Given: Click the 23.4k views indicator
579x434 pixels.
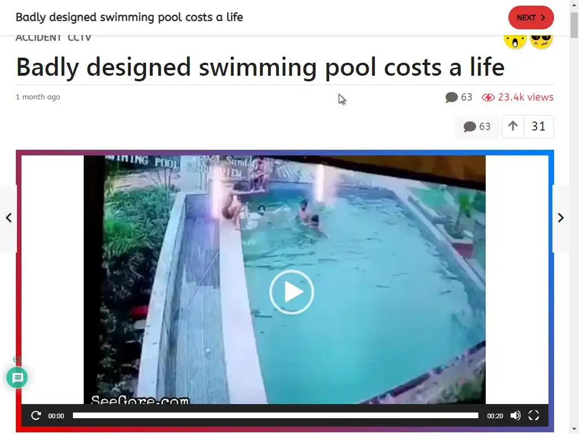Looking at the screenshot, I should [x=517, y=97].
